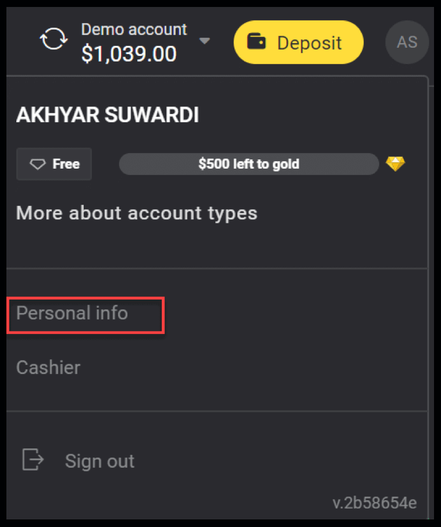Expand the account switcher dropdown arrow

point(204,41)
